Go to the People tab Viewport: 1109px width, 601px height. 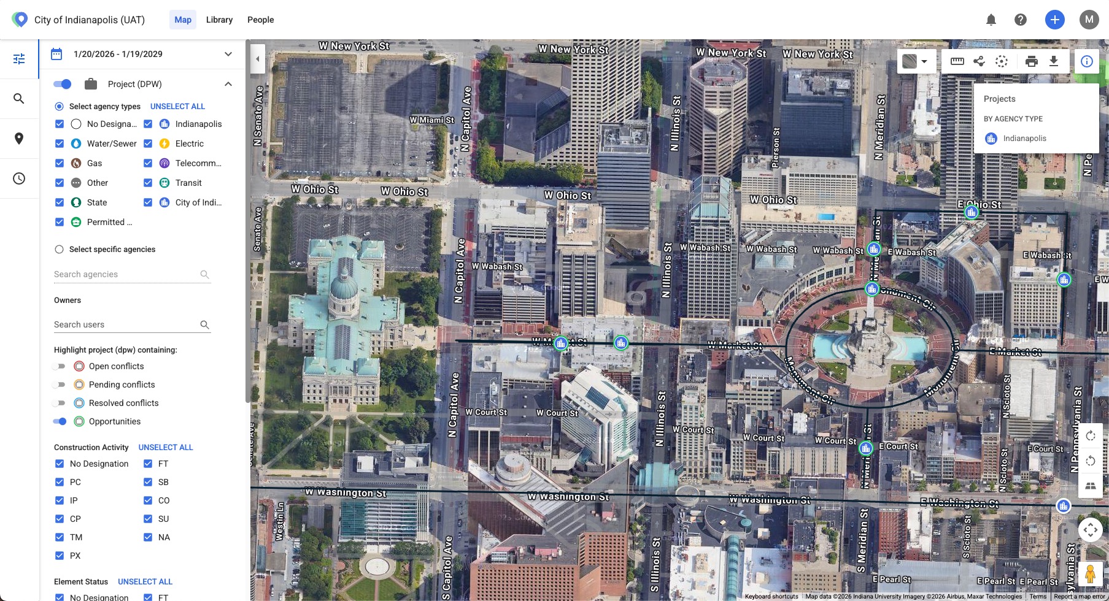click(260, 20)
